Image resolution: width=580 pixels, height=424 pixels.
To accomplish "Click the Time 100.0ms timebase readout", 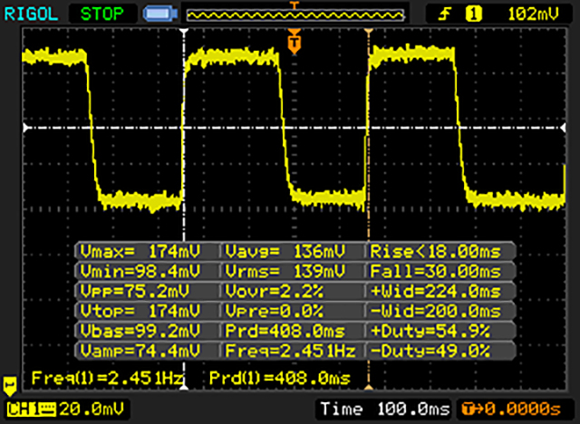I will coord(384,410).
